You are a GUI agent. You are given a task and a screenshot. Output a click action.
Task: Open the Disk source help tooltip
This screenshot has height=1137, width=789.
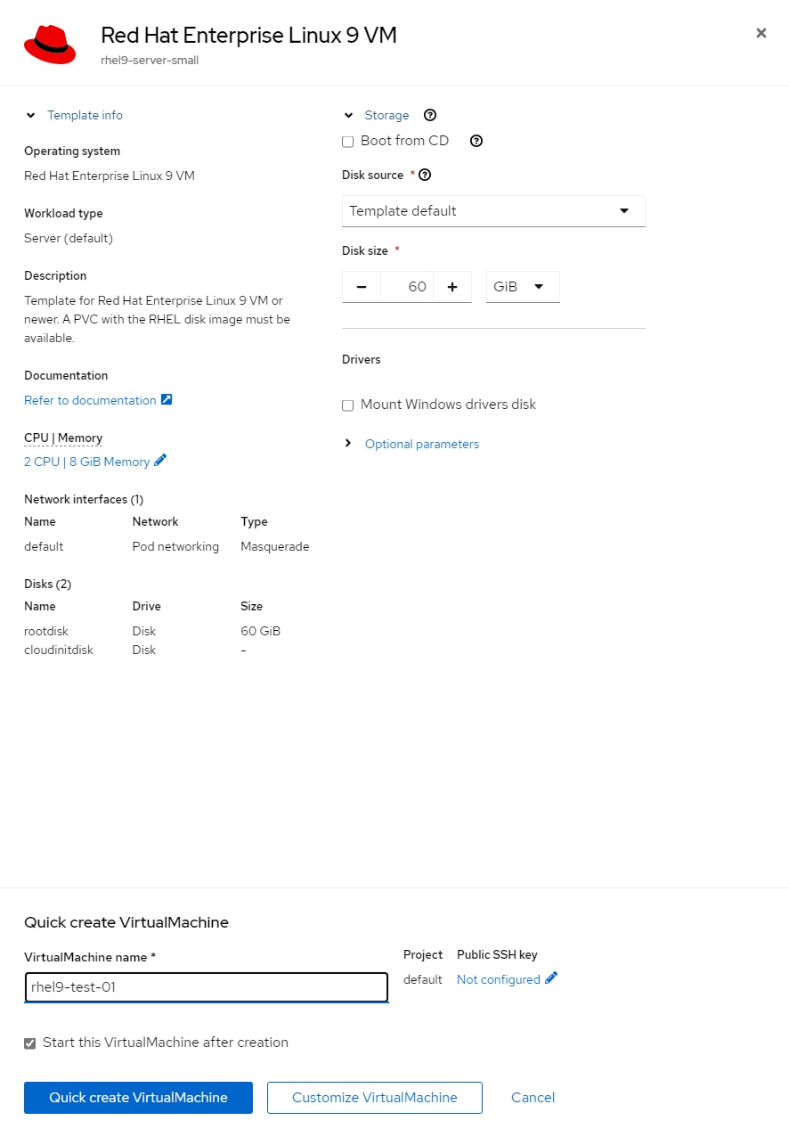pyautogui.click(x=425, y=174)
